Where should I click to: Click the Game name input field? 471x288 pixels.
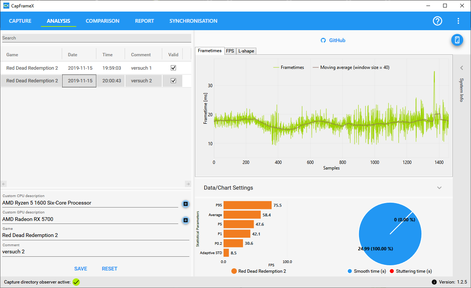click(x=96, y=235)
